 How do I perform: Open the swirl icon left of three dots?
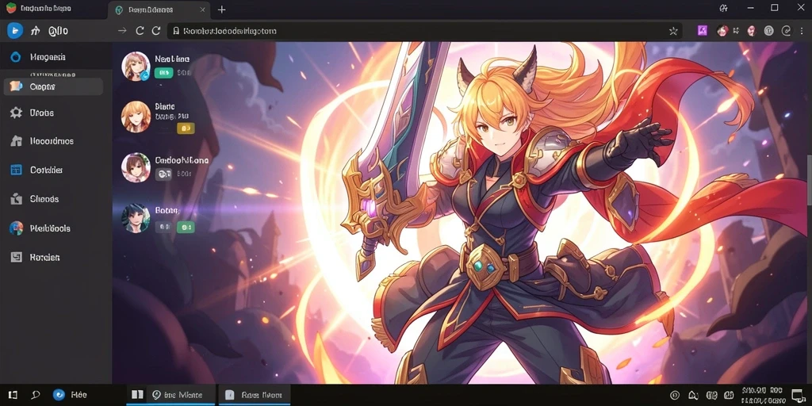point(786,31)
